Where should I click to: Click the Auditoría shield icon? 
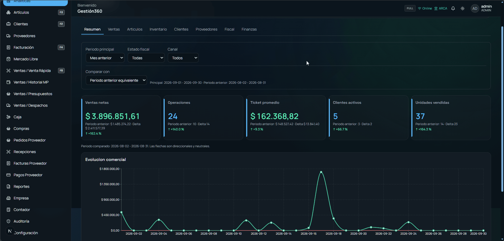pyautogui.click(x=8, y=221)
